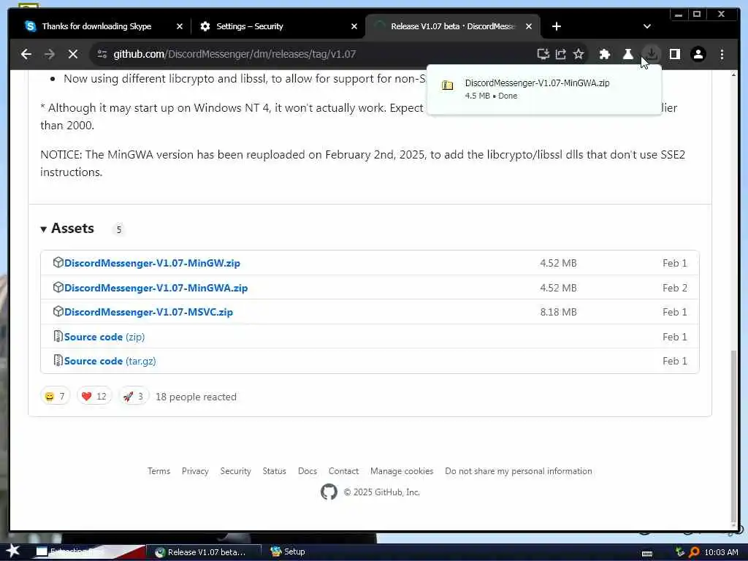Open the Extensions puzzle icon
The image size is (748, 561).
[604, 54]
